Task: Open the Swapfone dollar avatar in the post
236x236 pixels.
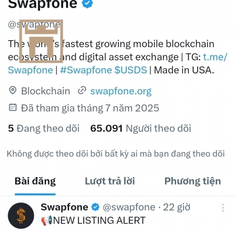Action: pyautogui.click(x=21, y=215)
